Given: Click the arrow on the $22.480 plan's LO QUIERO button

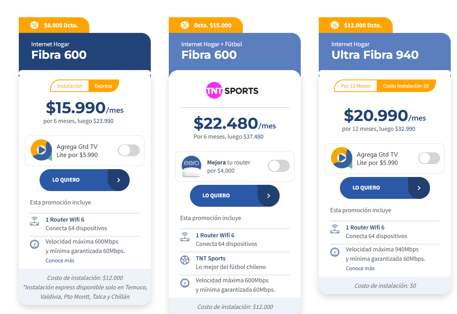Looking at the screenshot, I should 269,196.
